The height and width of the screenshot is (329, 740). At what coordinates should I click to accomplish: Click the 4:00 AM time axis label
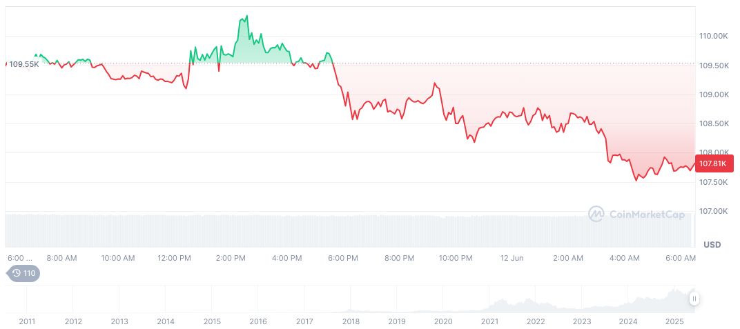[625, 258]
